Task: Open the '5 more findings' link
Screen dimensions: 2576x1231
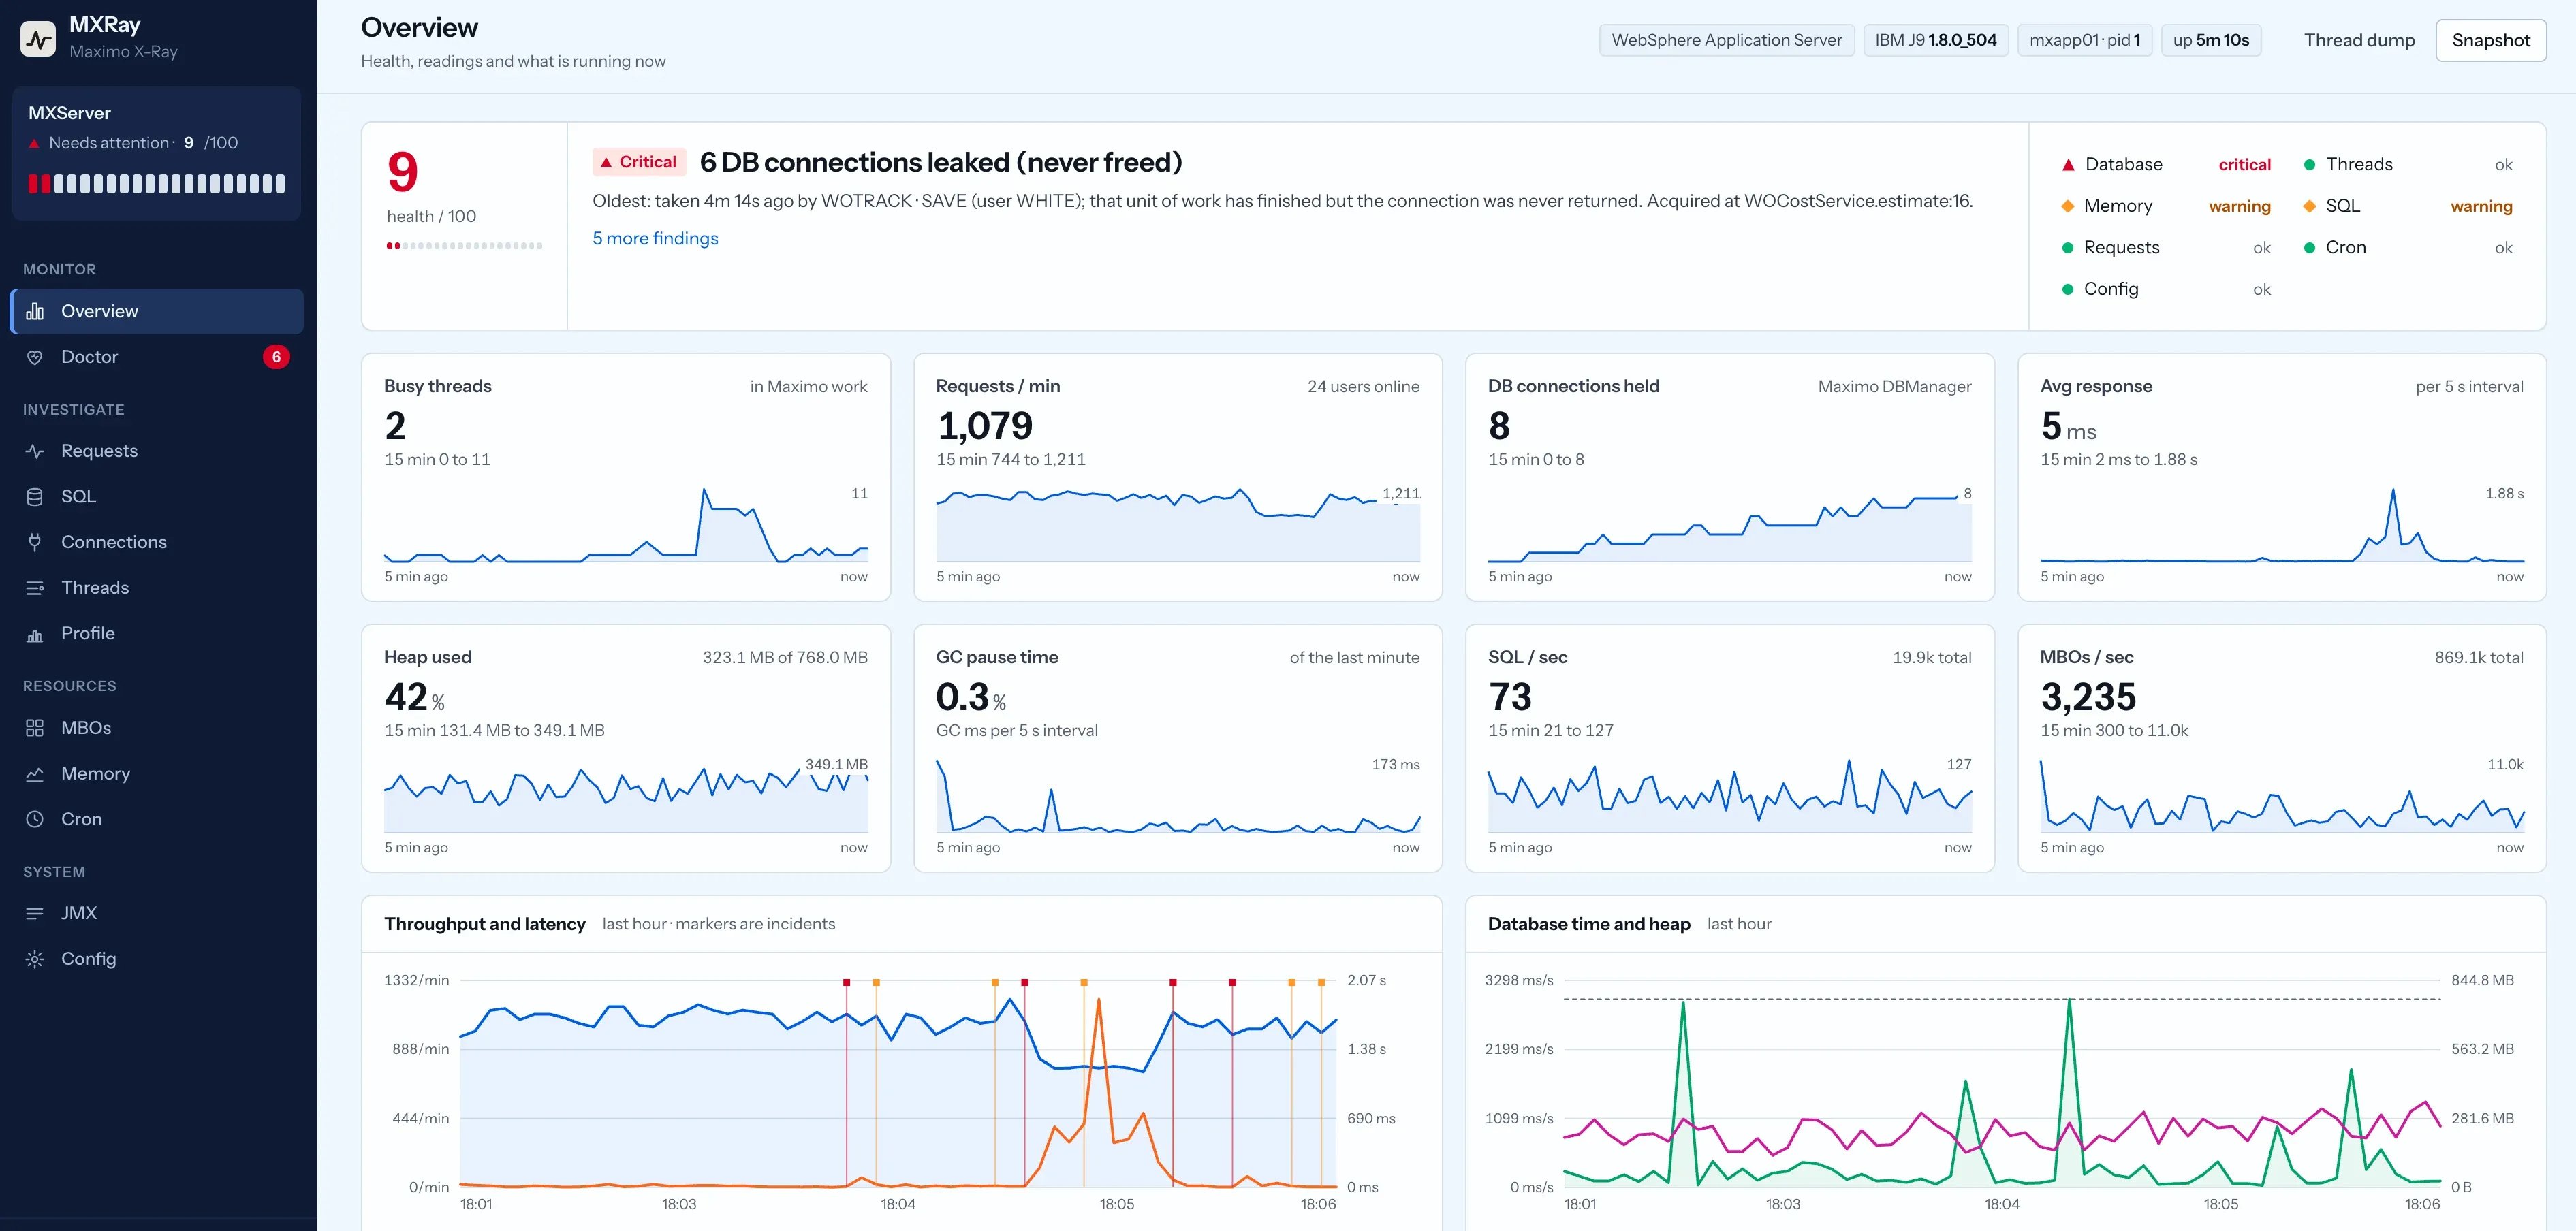Action: click(x=655, y=238)
